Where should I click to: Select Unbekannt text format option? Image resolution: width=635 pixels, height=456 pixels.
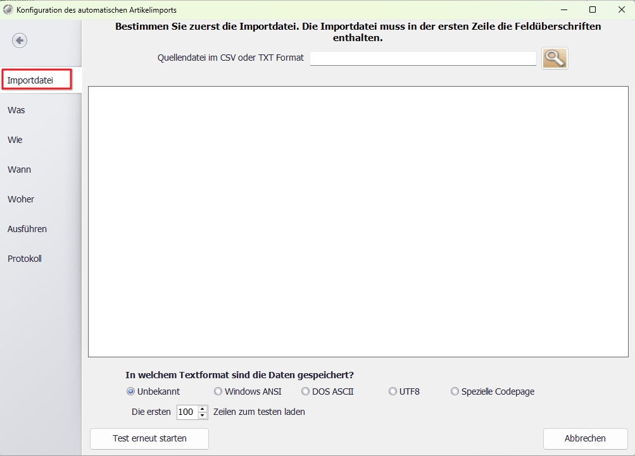(153, 391)
